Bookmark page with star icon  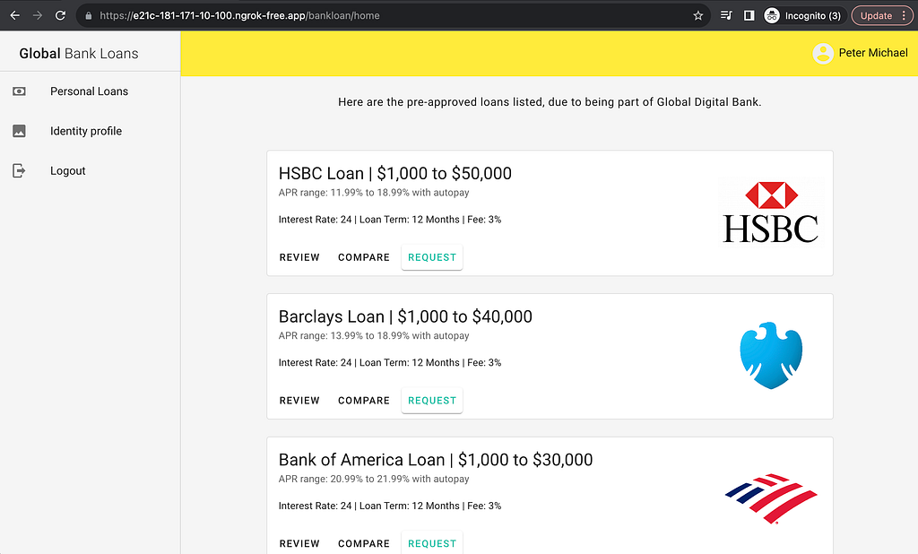point(697,16)
